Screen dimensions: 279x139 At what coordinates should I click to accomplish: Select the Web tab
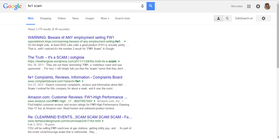31,18
